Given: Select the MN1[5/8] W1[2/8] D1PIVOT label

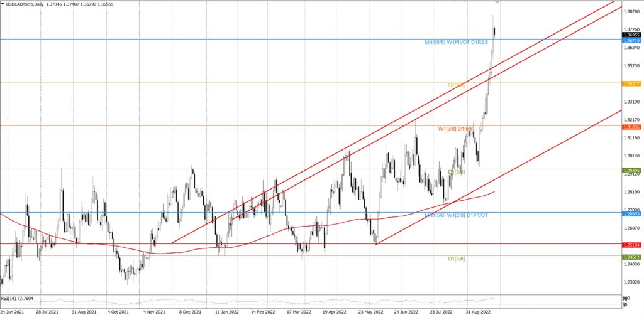Looking at the screenshot, I should [457, 215].
